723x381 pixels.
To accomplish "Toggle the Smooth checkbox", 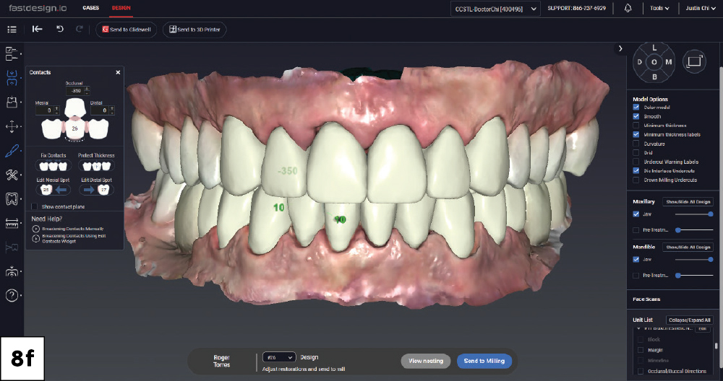I will (636, 116).
